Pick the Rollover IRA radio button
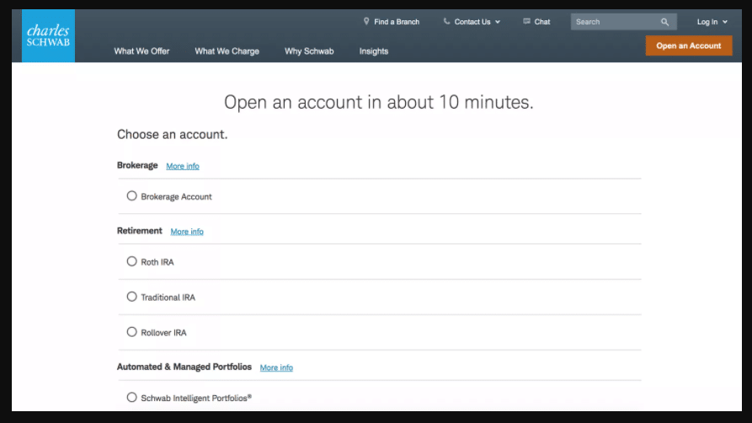This screenshot has height=423, width=752. click(132, 332)
